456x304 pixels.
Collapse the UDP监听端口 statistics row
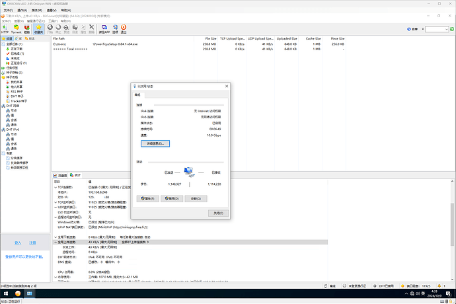(56, 207)
